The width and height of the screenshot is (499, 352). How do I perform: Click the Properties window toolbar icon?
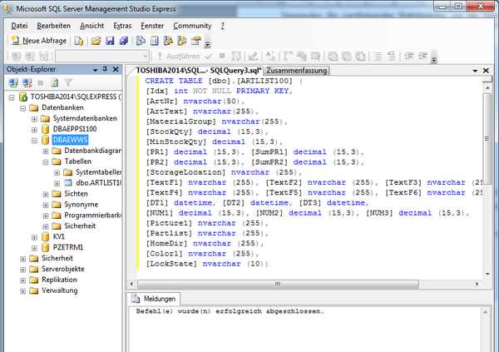(196, 41)
